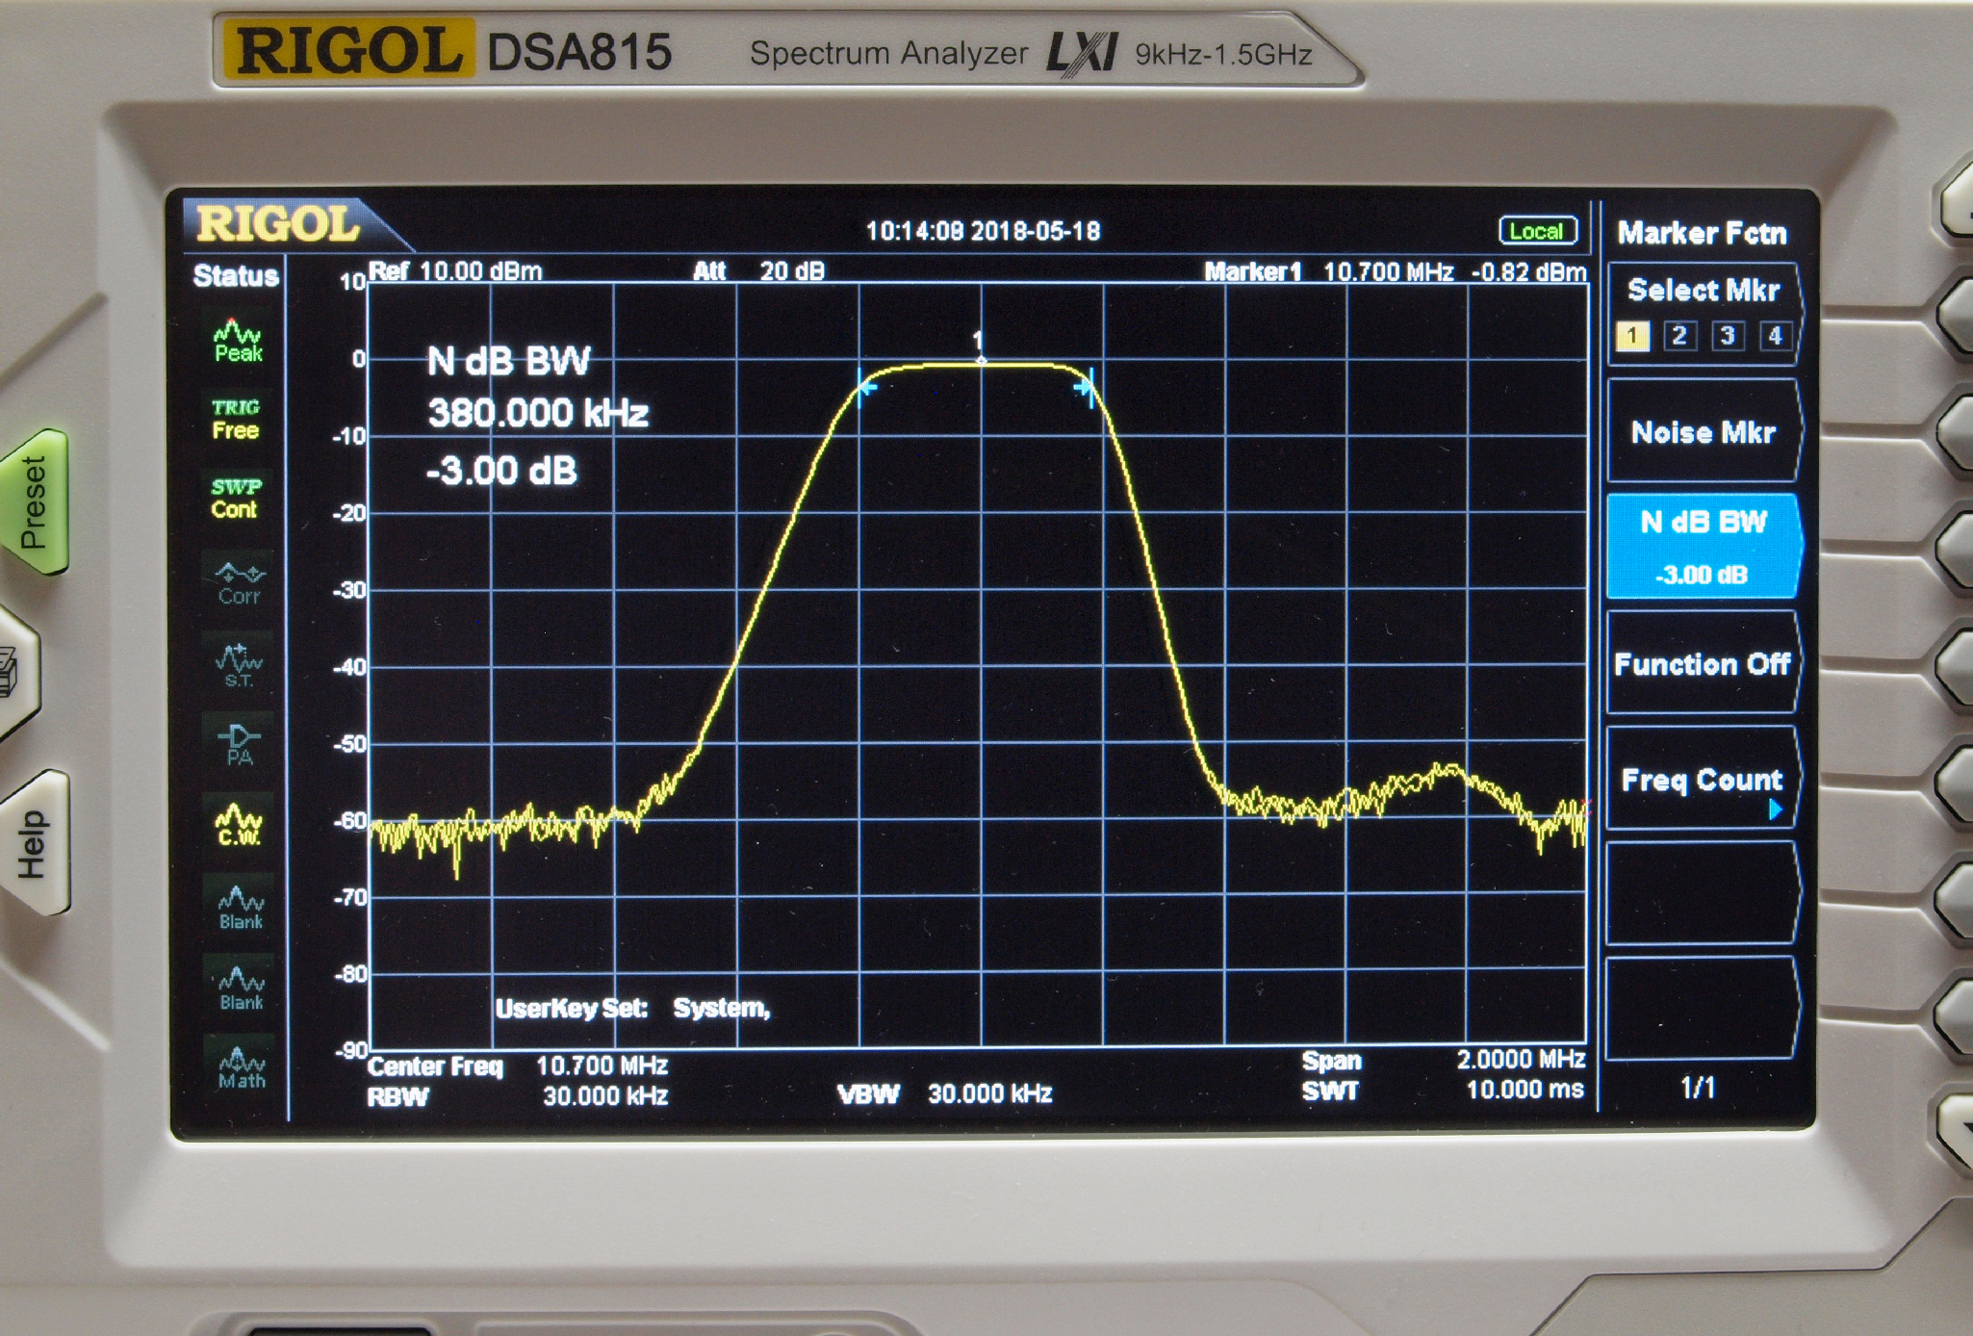Click the TRIG Free status icon
Viewport: 1973px width, 1336px height.
(x=236, y=419)
